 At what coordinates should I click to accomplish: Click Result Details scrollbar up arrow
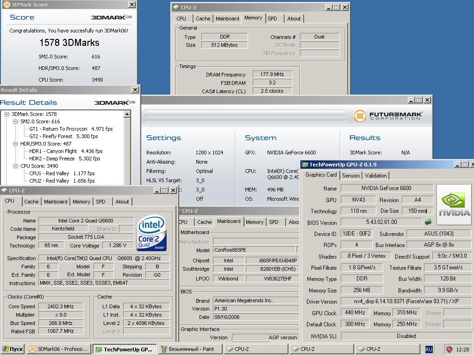coord(127,114)
